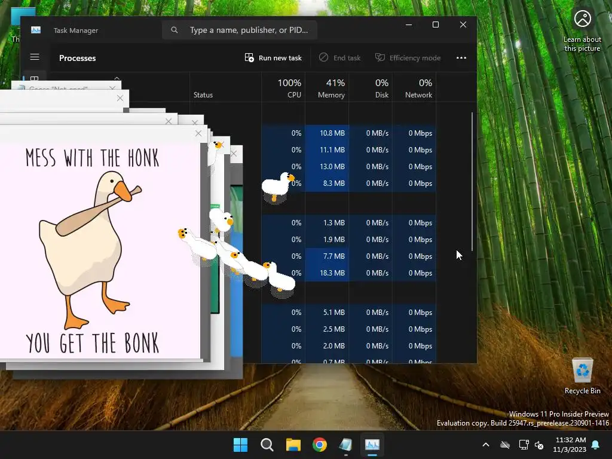The width and height of the screenshot is (612, 459).
Task: Select the row with 11.1 MB memory
Action: pos(348,150)
